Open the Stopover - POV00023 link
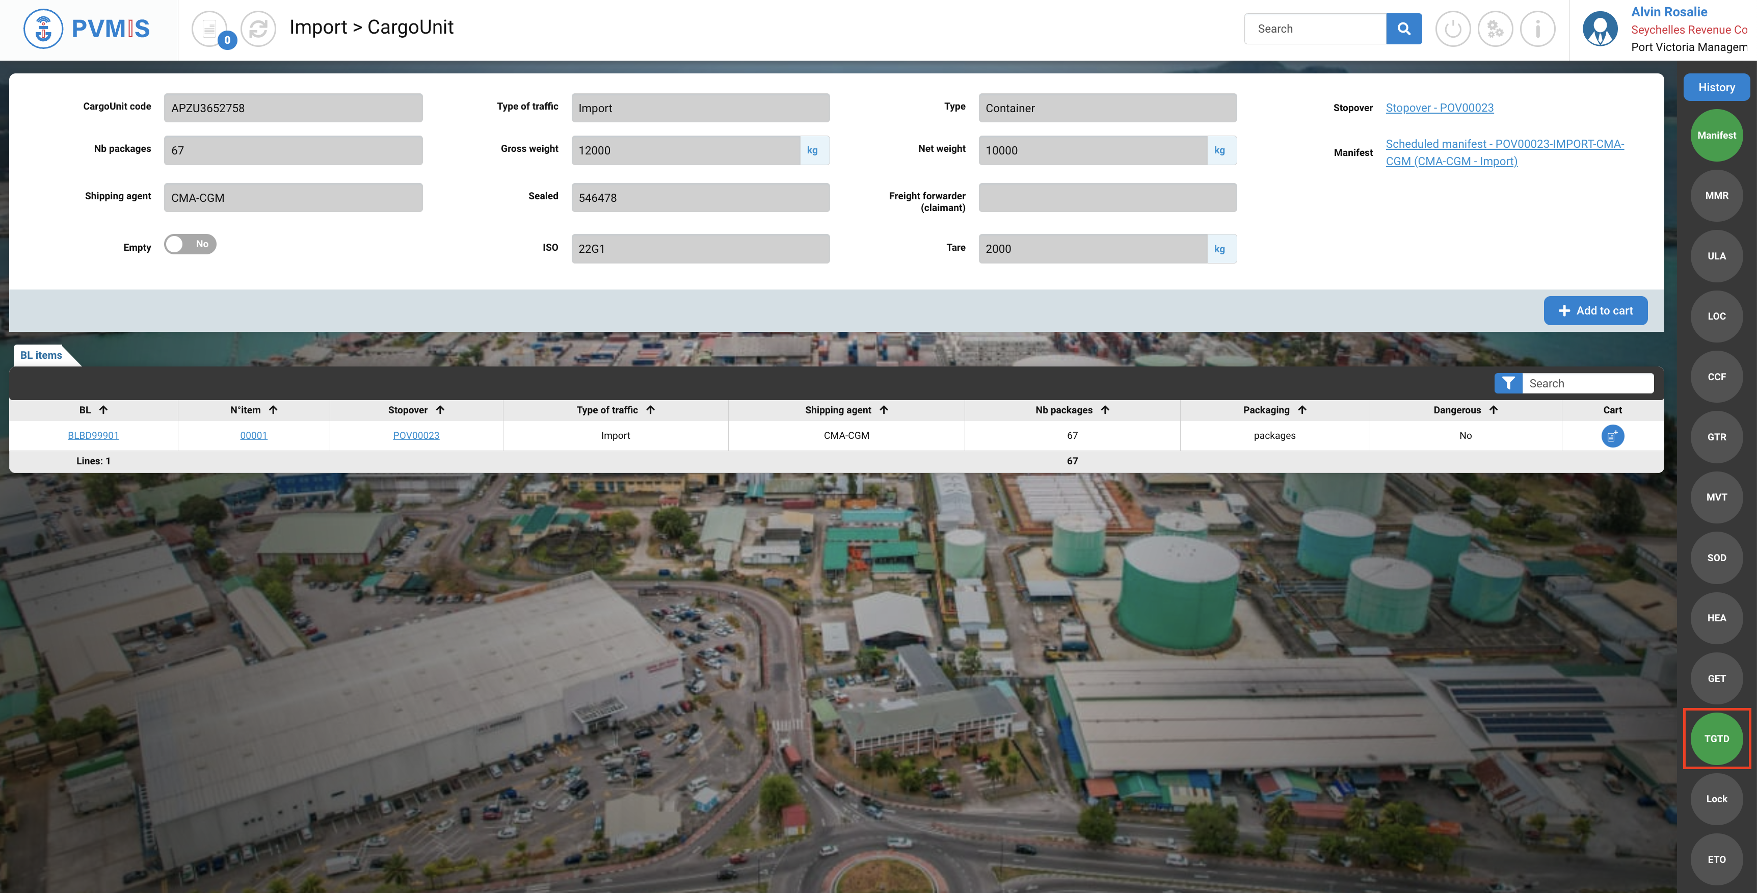Viewport: 1757px width, 893px height. (1439, 108)
